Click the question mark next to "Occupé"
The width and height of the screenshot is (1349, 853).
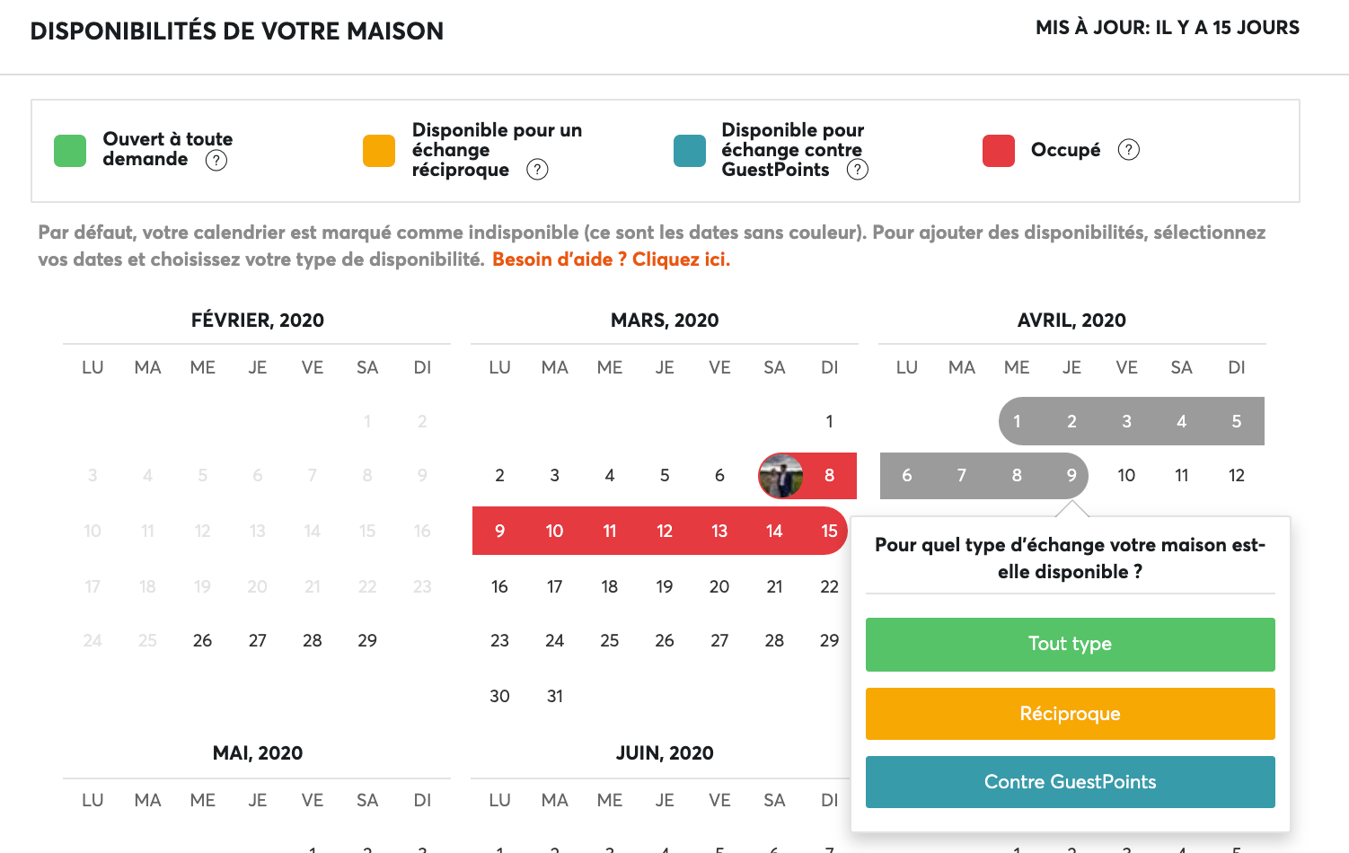(x=1130, y=150)
